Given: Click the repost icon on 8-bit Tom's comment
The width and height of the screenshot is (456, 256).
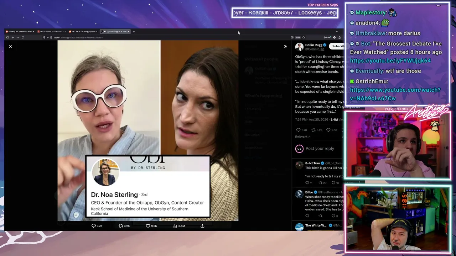Looking at the screenshot, I should [320, 183].
